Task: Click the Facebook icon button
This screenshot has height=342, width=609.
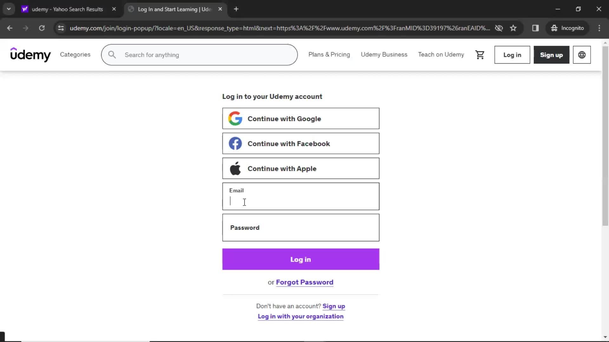Action: [x=235, y=143]
